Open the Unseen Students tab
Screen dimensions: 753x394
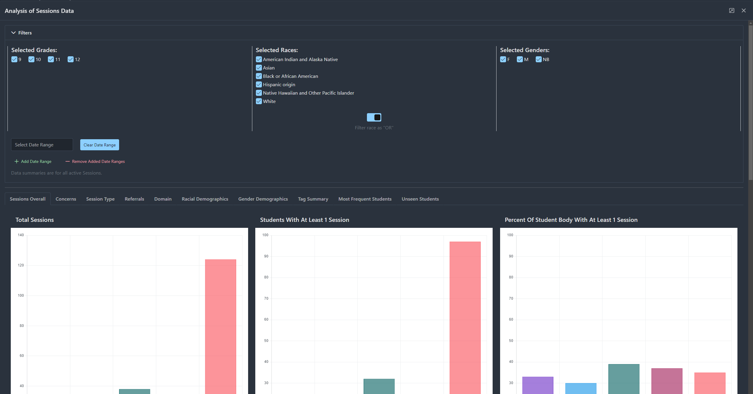(420, 199)
